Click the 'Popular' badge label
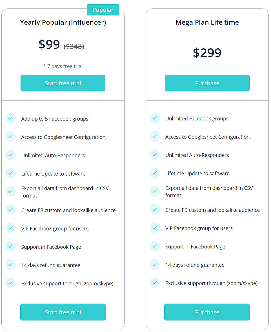271x332 pixels. tap(103, 10)
